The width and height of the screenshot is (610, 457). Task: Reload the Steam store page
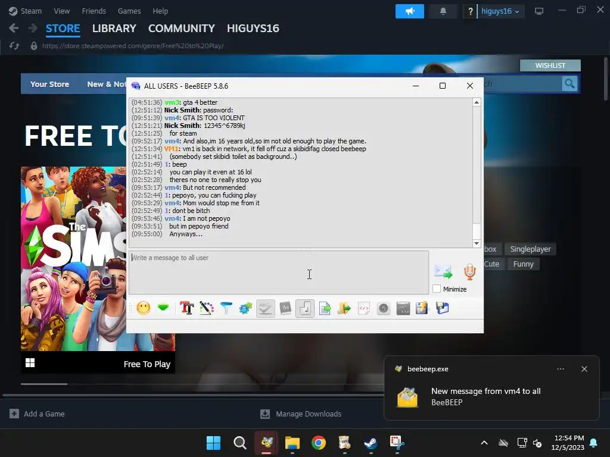pos(14,46)
